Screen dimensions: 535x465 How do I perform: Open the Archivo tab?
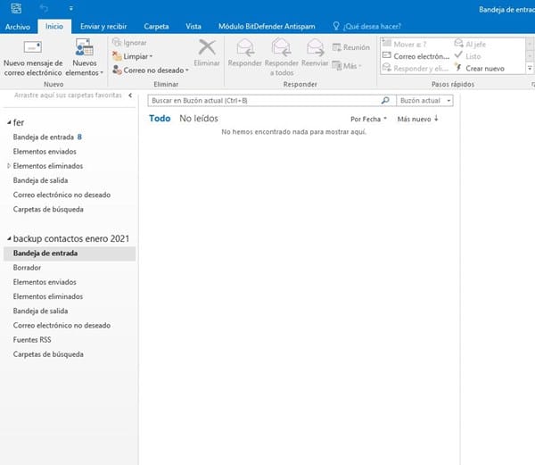coord(17,28)
